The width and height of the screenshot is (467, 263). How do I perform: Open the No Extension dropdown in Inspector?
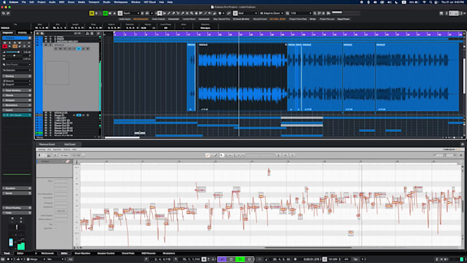tap(16, 70)
